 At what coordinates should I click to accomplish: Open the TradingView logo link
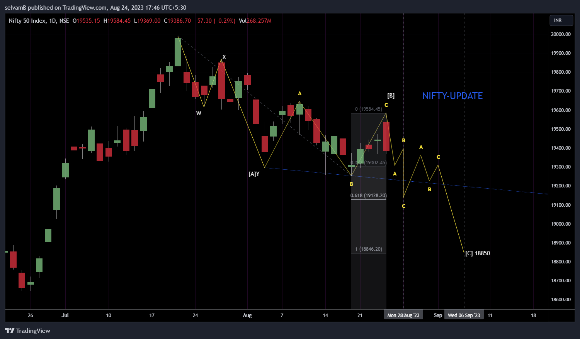27,331
